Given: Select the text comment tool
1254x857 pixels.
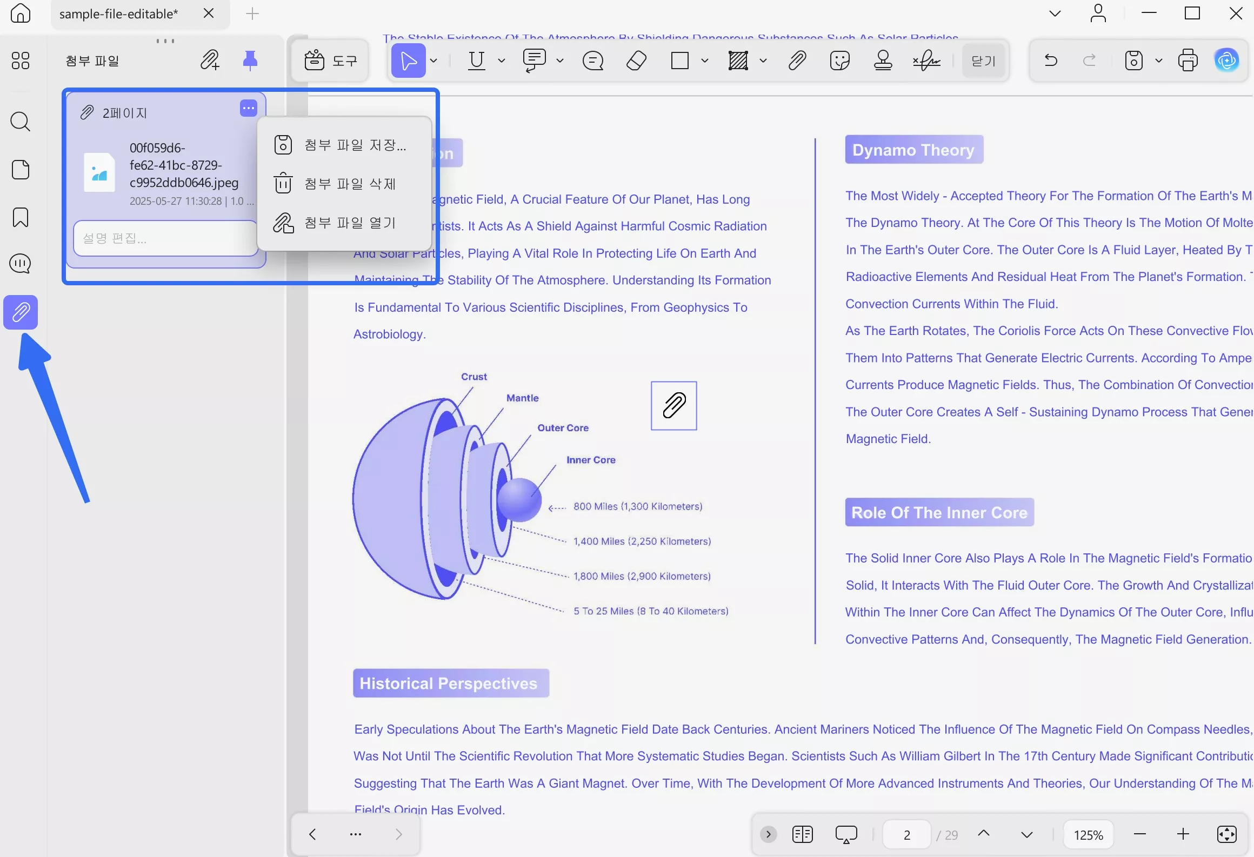Looking at the screenshot, I should pyautogui.click(x=534, y=61).
